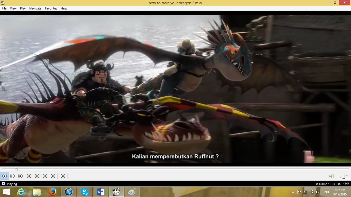Pause the movie playback
This screenshot has width=351, height=197.
pyautogui.click(x=12, y=176)
